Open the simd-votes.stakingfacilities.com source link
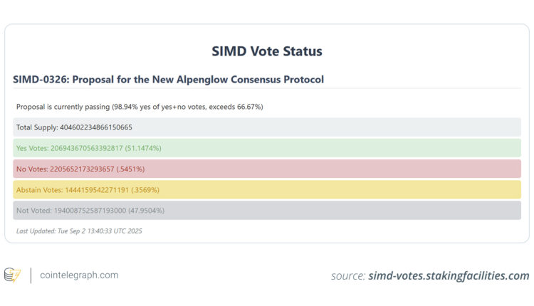The width and height of the screenshot is (534, 306). tap(449, 276)
